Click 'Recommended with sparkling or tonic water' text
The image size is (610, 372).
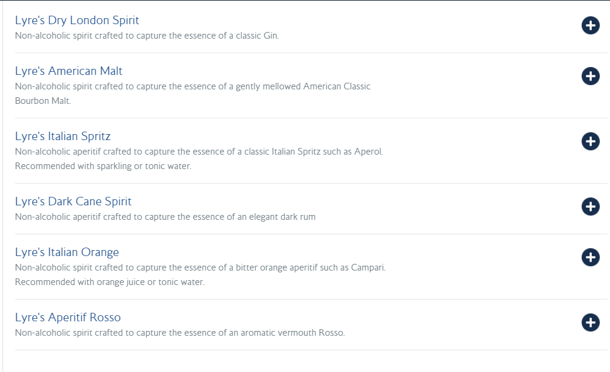(x=103, y=166)
